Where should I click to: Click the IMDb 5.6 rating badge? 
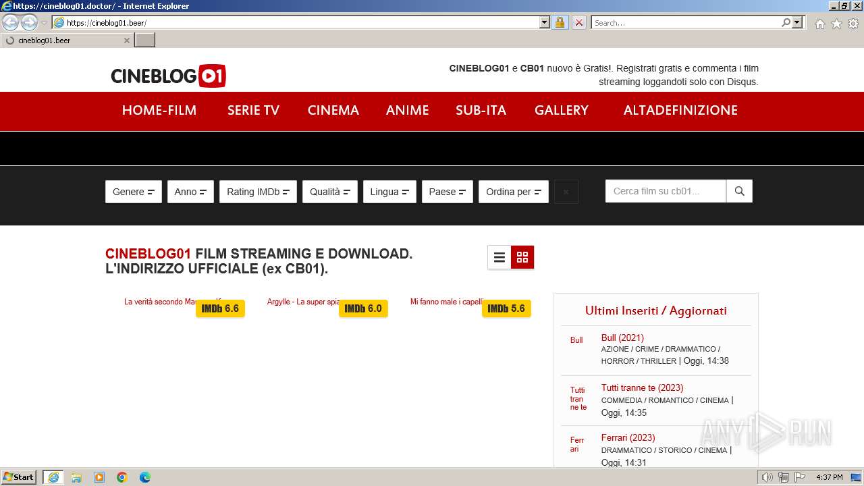[x=506, y=308]
